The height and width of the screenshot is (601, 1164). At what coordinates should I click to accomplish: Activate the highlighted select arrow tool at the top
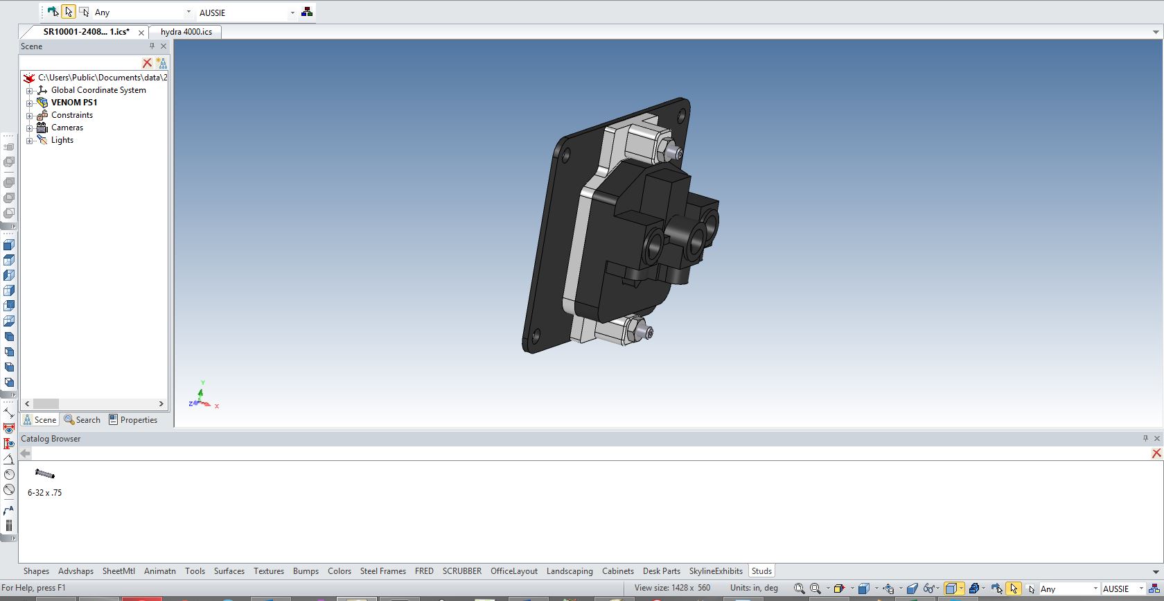(x=69, y=12)
